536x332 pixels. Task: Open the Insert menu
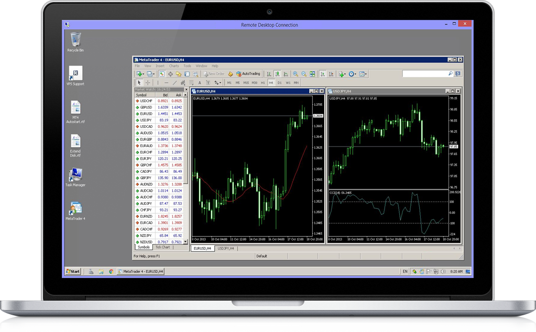pos(160,66)
